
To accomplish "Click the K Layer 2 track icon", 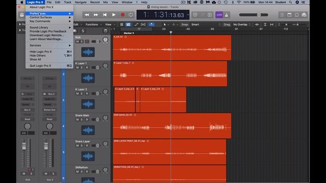I will (x=88, y=104).
